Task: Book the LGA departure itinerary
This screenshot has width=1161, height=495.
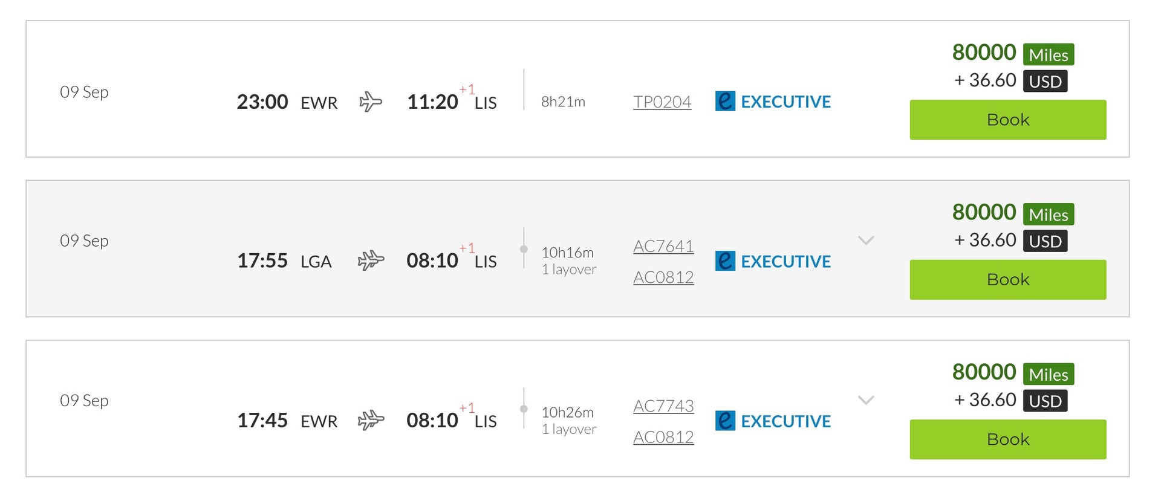Action: [1007, 279]
